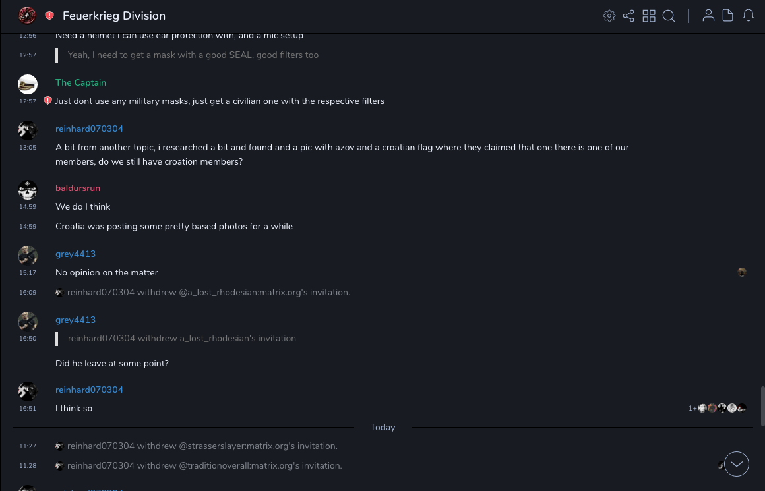Click the Feuerkrieg Division room title
The height and width of the screenshot is (491, 765).
point(114,16)
